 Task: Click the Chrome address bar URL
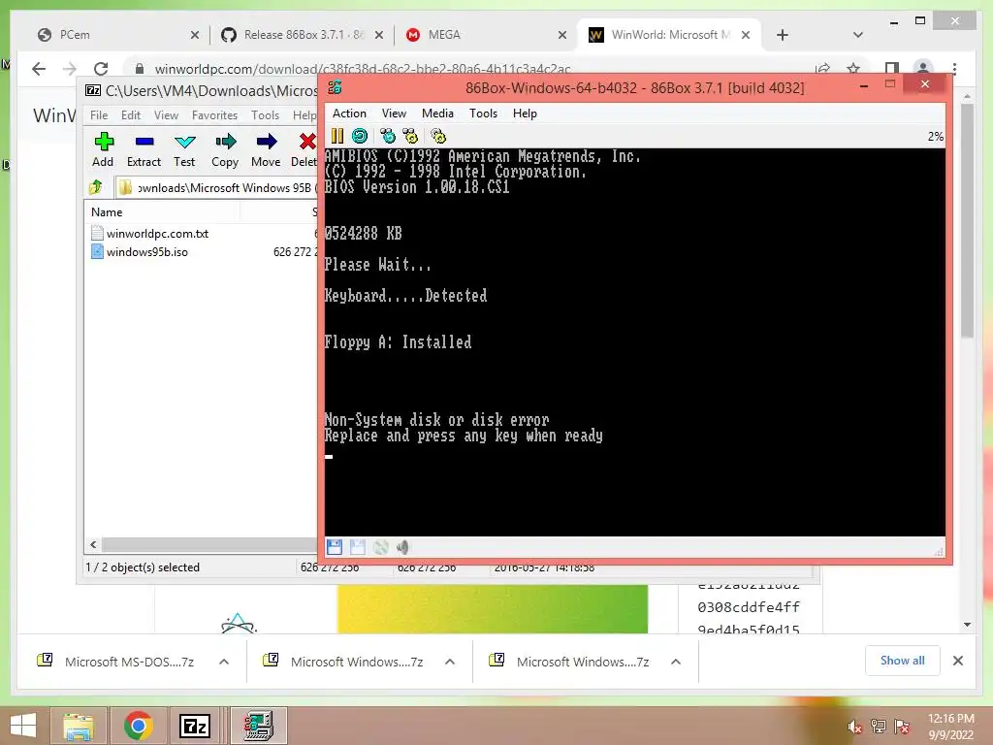363,69
